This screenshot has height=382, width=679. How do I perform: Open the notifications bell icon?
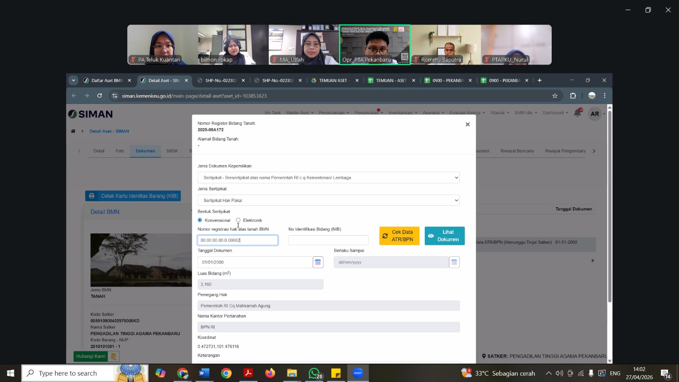pyautogui.click(x=578, y=113)
